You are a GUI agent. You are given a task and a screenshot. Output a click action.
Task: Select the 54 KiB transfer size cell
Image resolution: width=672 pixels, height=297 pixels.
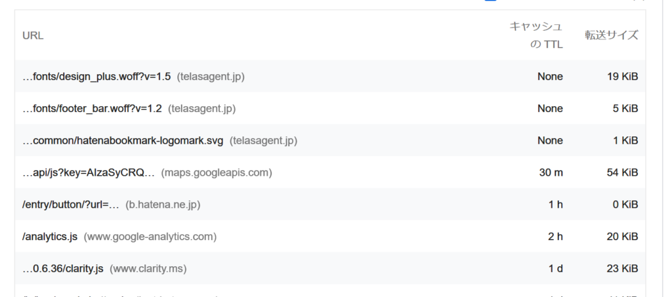(x=622, y=172)
